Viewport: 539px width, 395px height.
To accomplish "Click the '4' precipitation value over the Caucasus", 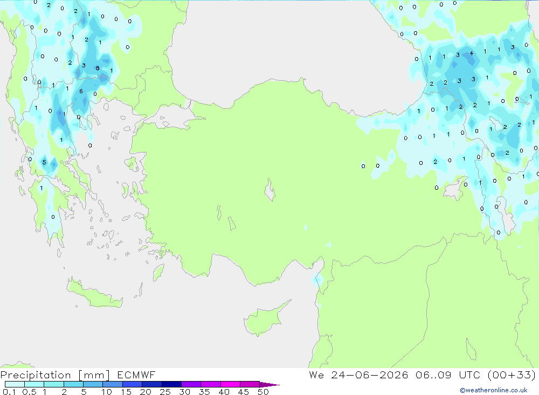I will pyautogui.click(x=472, y=53).
